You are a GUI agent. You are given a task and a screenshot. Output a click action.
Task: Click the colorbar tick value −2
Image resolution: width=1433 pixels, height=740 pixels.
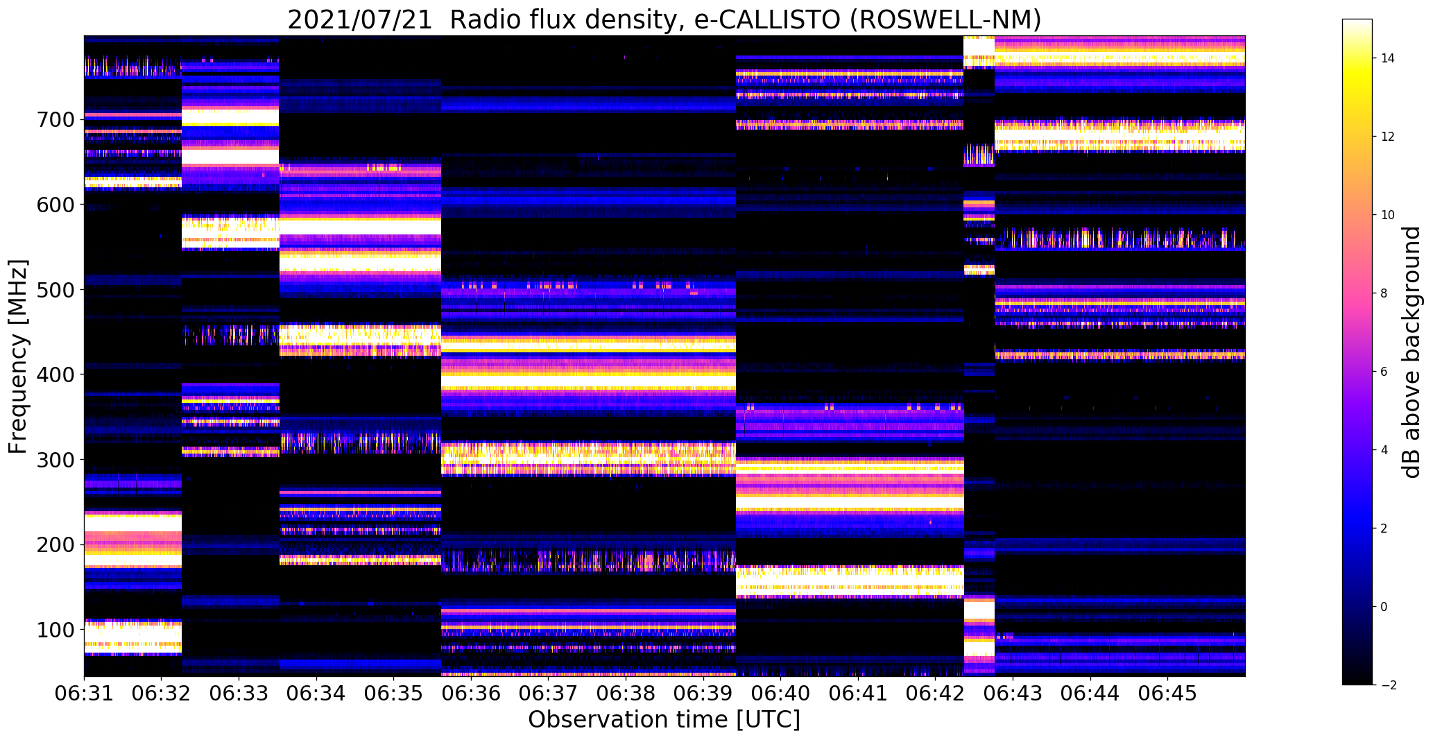(1387, 685)
